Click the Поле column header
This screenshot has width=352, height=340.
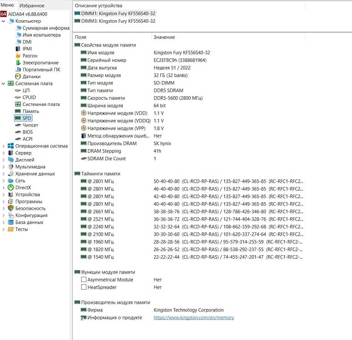click(112, 37)
